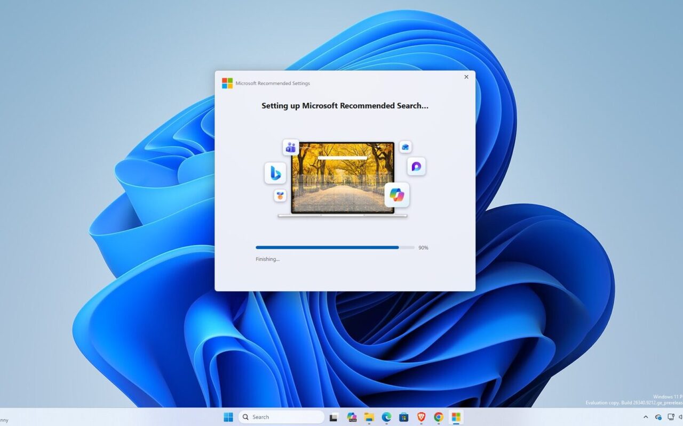683x426 pixels.
Task: Click the 90% progress label
Action: 423,248
